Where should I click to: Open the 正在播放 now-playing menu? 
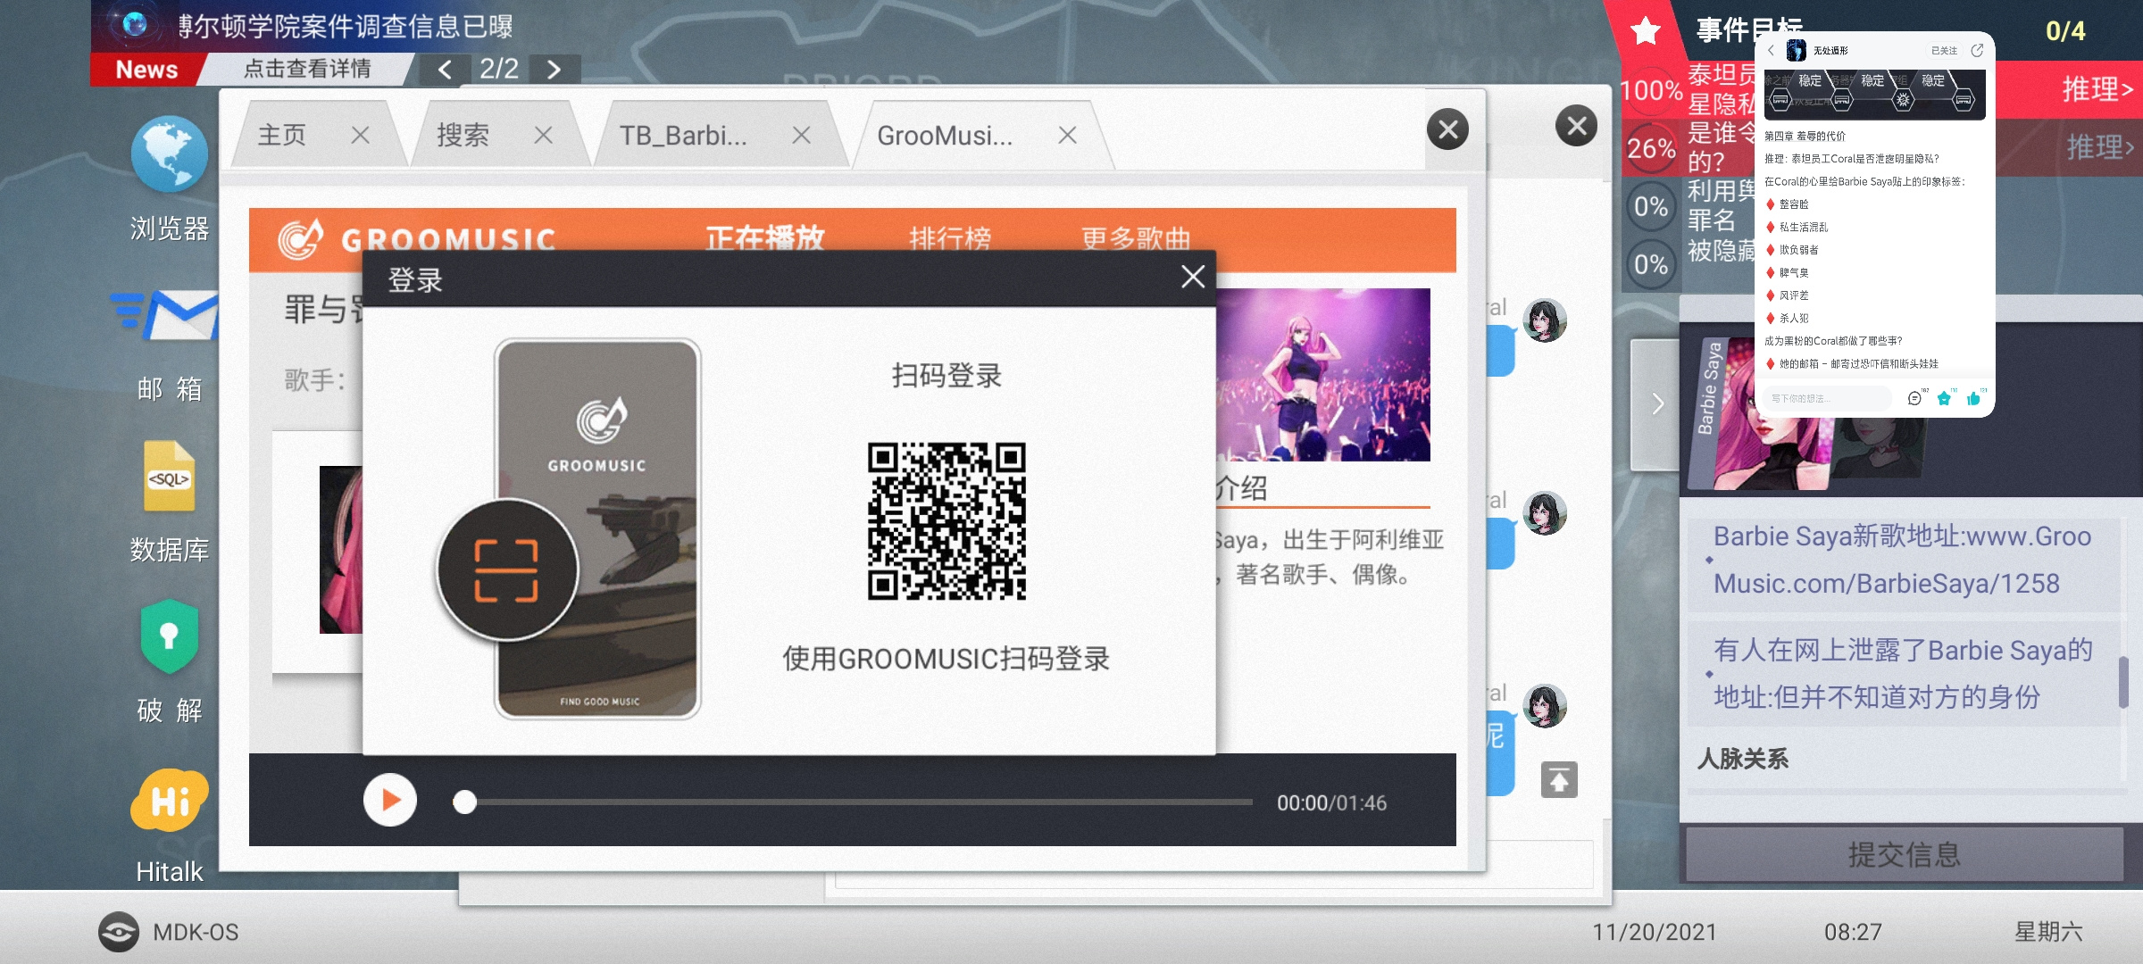coord(765,237)
